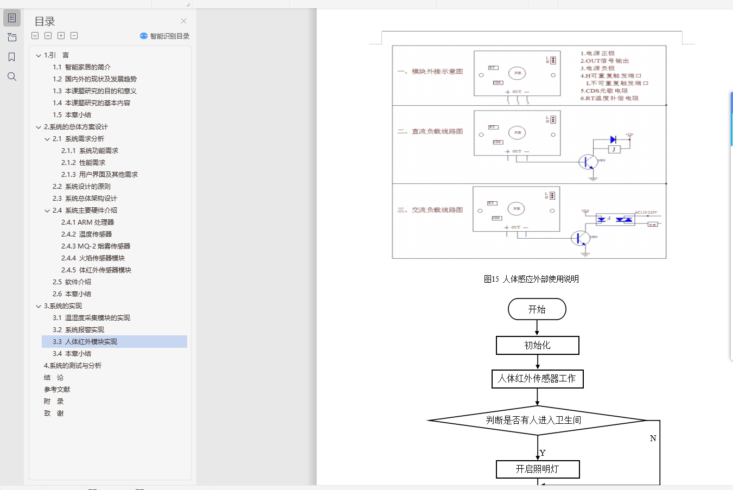Click the 3.系统的实现 heading text
This screenshot has width=733, height=490.
pyautogui.click(x=63, y=306)
